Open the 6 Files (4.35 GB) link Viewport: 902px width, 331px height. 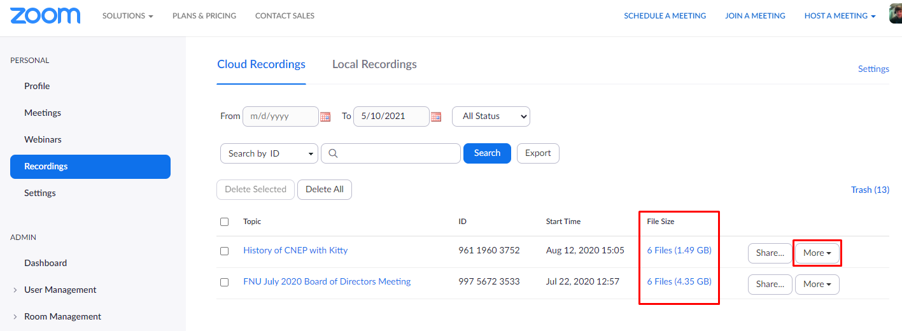tap(679, 281)
